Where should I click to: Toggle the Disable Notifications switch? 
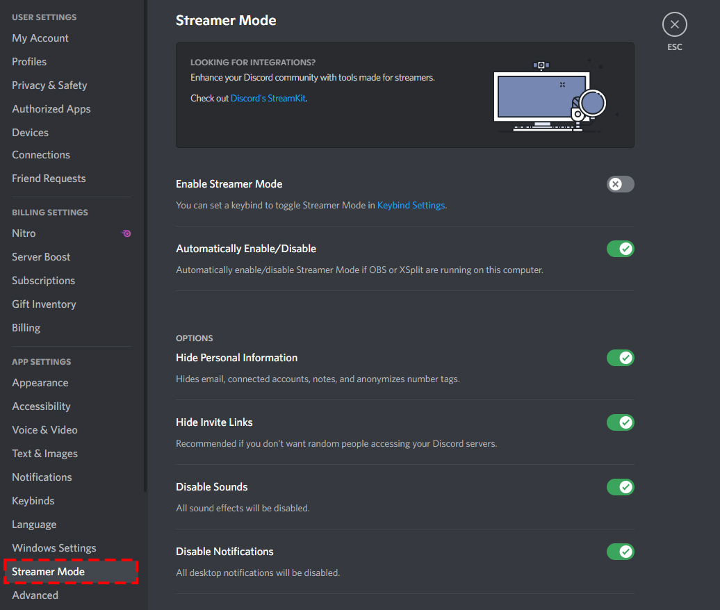620,552
